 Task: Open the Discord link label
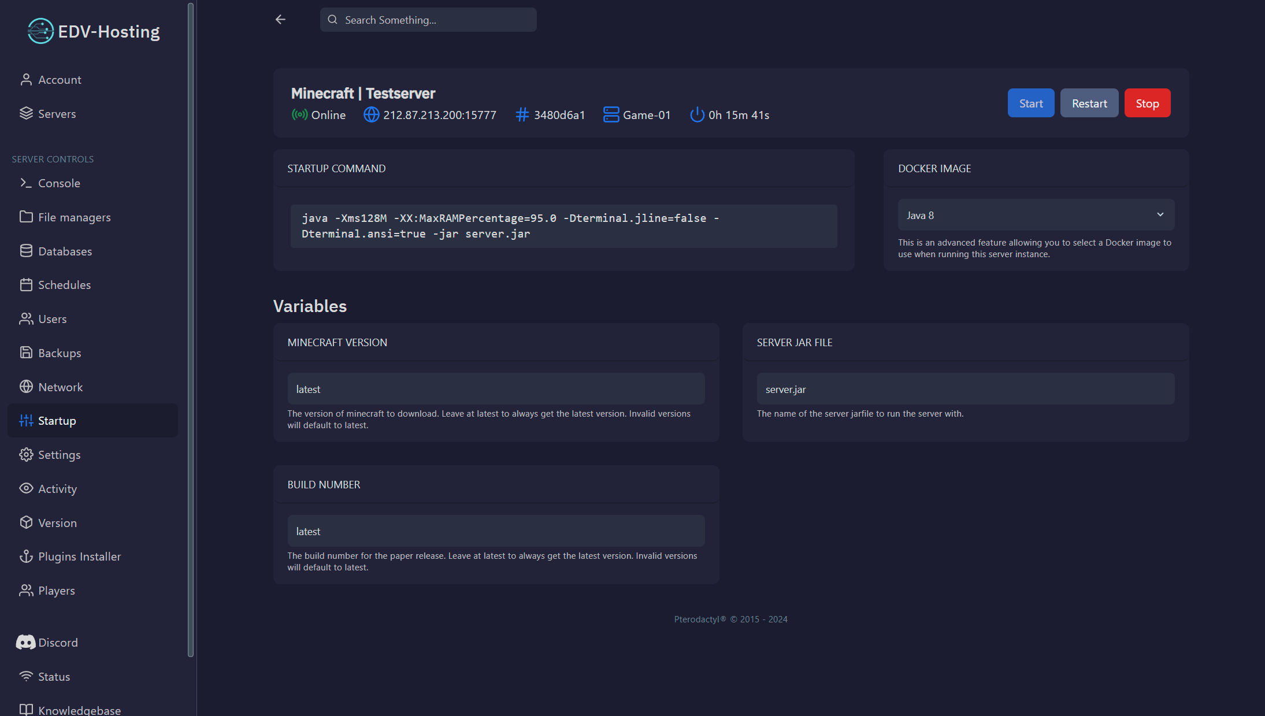(58, 643)
